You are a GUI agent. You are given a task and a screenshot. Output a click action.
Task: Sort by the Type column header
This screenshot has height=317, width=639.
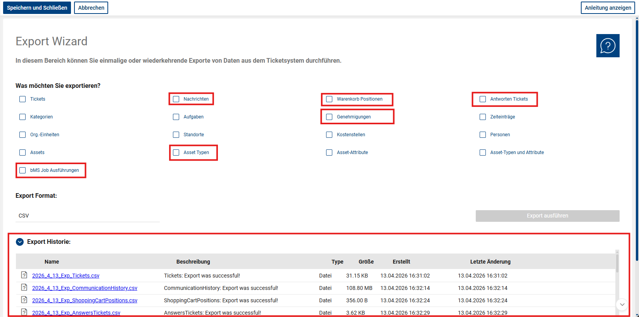pos(337,262)
